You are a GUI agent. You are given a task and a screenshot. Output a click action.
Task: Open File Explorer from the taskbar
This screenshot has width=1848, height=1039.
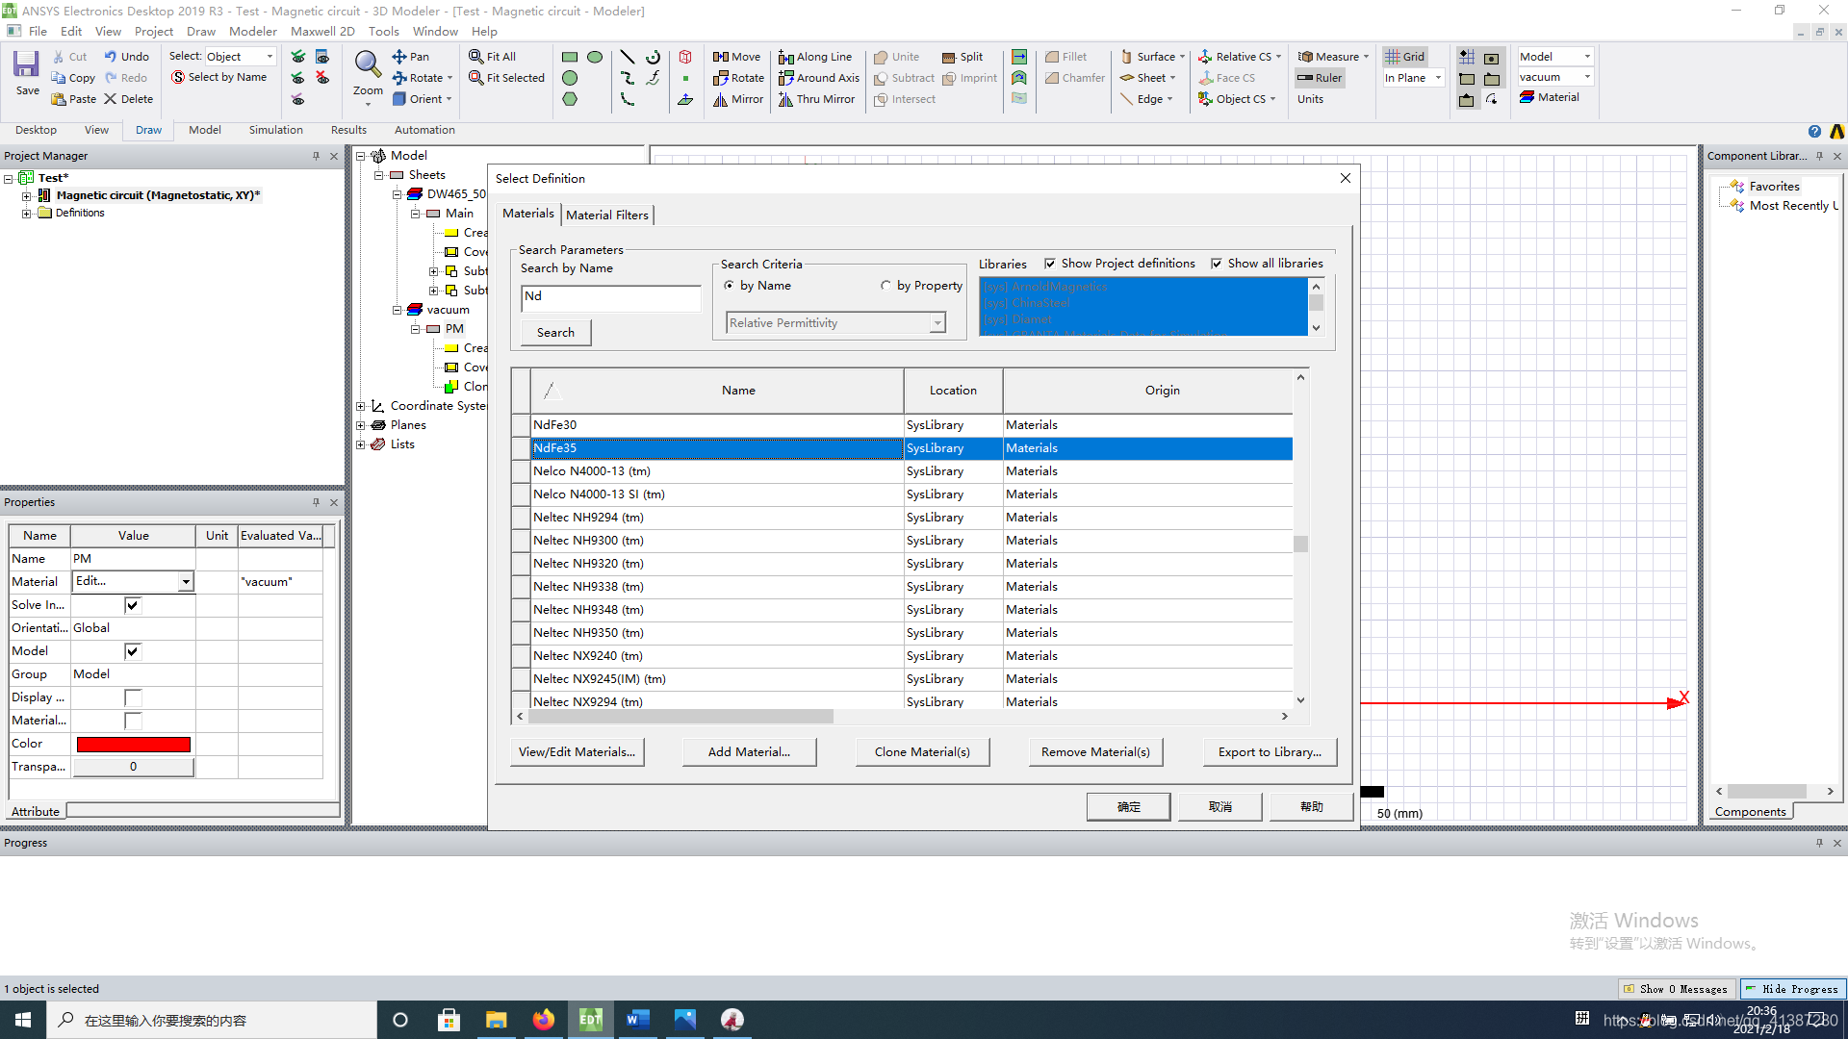496,1020
